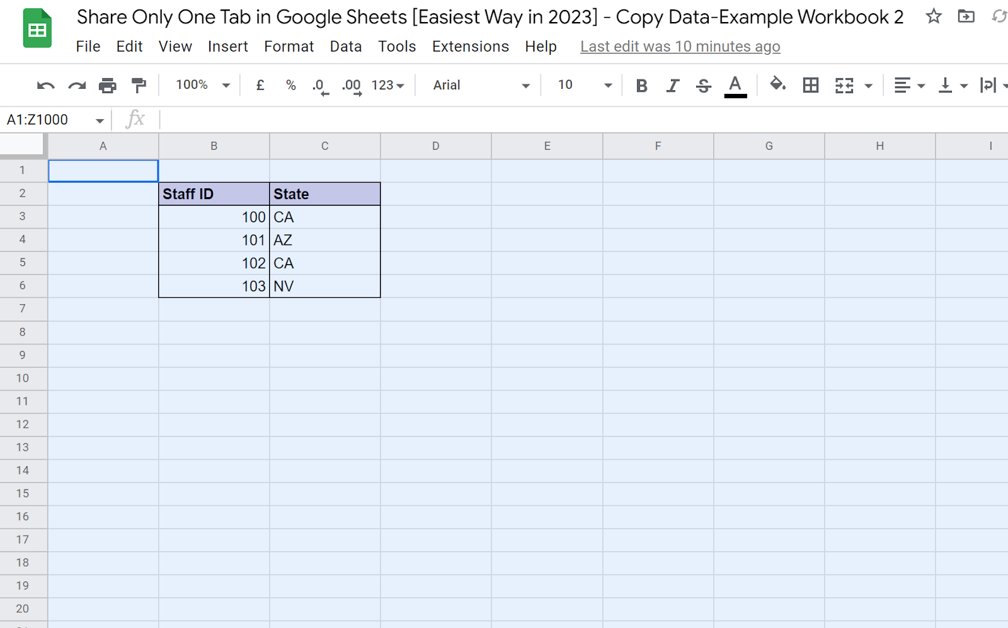Open the 100% zoom dropdown

[203, 85]
